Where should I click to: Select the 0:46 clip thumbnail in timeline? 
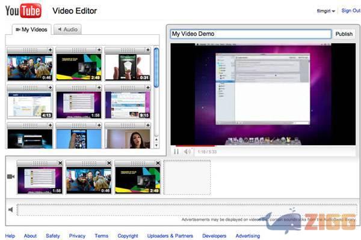pyautogui.click(x=88, y=180)
